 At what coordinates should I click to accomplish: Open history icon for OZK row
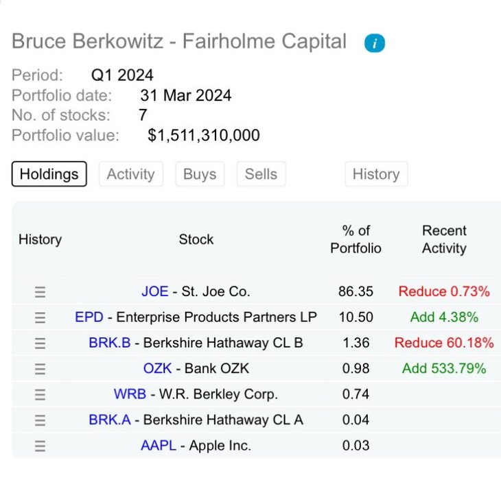tap(40, 369)
